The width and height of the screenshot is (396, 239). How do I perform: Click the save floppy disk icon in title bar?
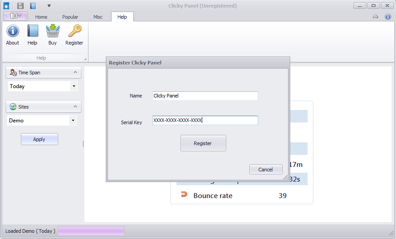coord(20,6)
